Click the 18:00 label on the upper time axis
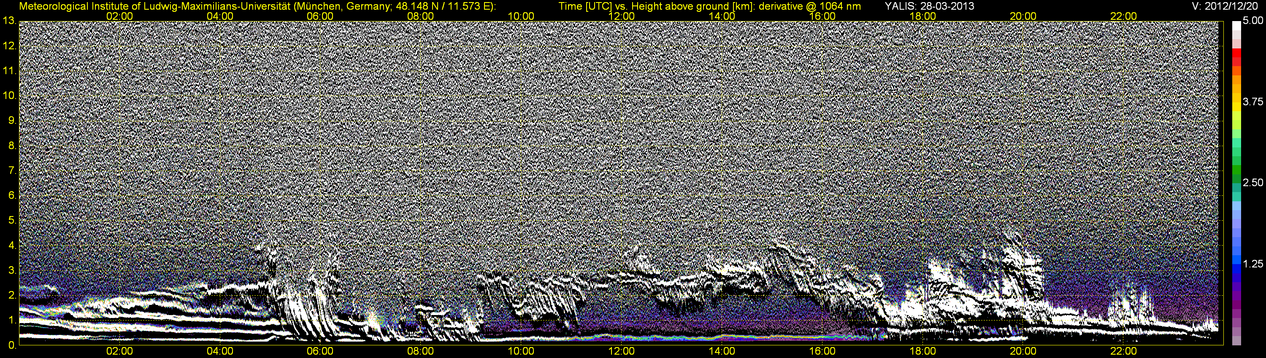Screen dimensions: 1266x358 (923, 16)
